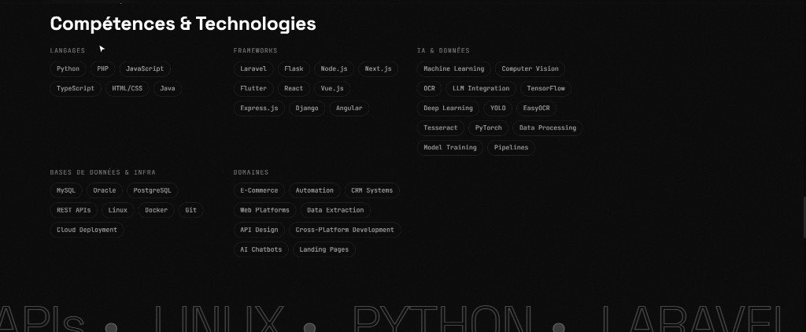This screenshot has width=806, height=332.
Task: Select the Flask tag
Action: tap(294, 69)
